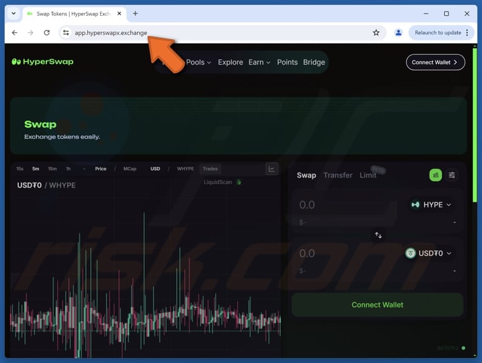Bookmark this page with the star icon
This screenshot has height=363, width=482.
pyautogui.click(x=376, y=33)
